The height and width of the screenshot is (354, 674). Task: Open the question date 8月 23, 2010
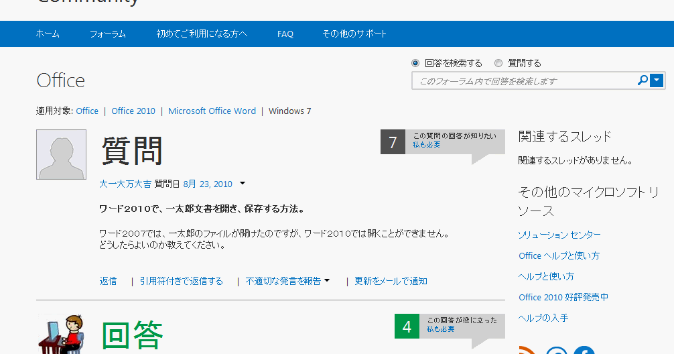click(208, 184)
